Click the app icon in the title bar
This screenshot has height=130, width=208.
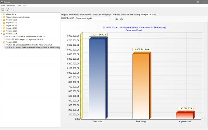pyautogui.click(x=2, y=2)
